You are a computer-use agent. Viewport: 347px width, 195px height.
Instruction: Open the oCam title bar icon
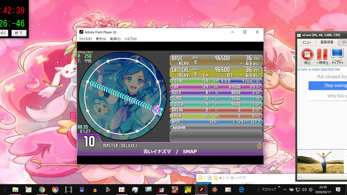coord(299,35)
